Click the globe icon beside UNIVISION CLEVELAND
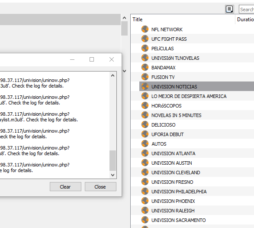The height and width of the screenshot is (228, 254). 145,172
